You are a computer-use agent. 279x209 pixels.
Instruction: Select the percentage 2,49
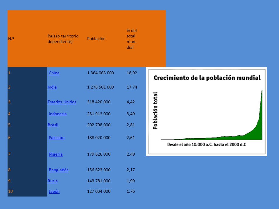pyautogui.click(x=130, y=154)
